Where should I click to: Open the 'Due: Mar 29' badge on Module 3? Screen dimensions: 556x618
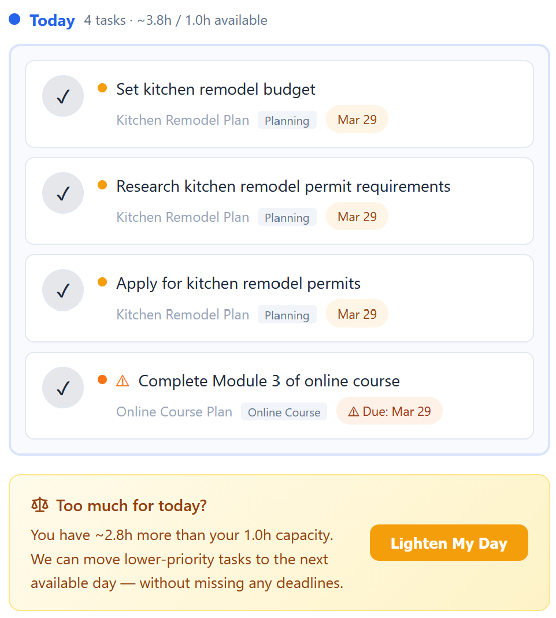(x=390, y=411)
